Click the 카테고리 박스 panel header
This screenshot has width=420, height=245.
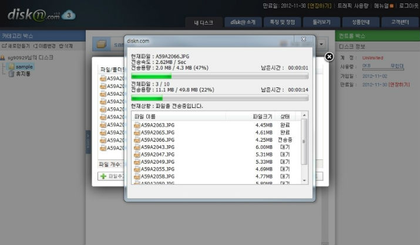pos(43,36)
